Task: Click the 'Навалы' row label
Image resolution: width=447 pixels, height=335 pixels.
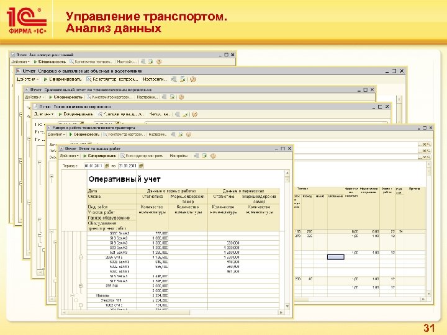Action: click(x=102, y=295)
